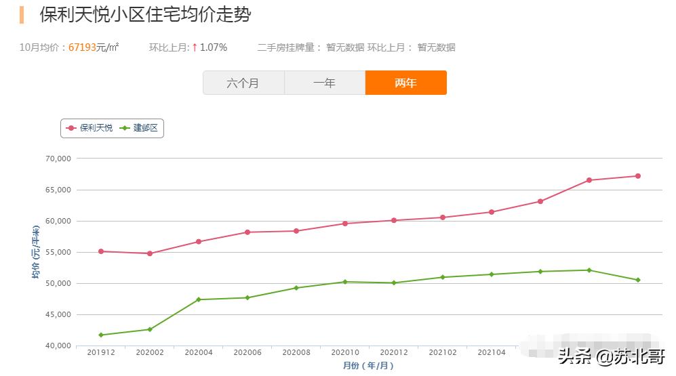Screen dimensions: 676x376
Task: Click the 67193 average price value
Action: 82,47
